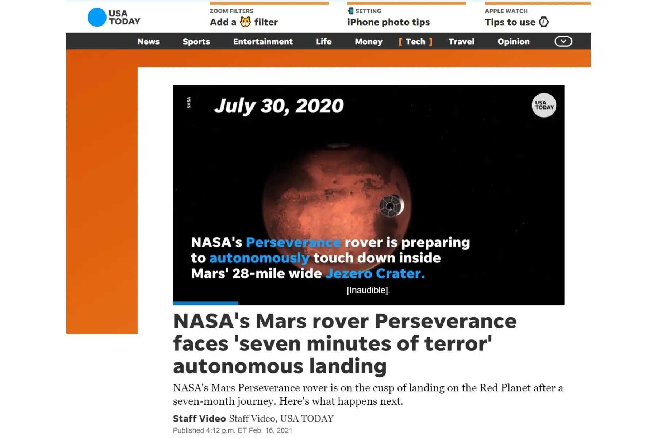Play the Mars Perseverance video
This screenshot has width=657, height=438.
[369, 195]
